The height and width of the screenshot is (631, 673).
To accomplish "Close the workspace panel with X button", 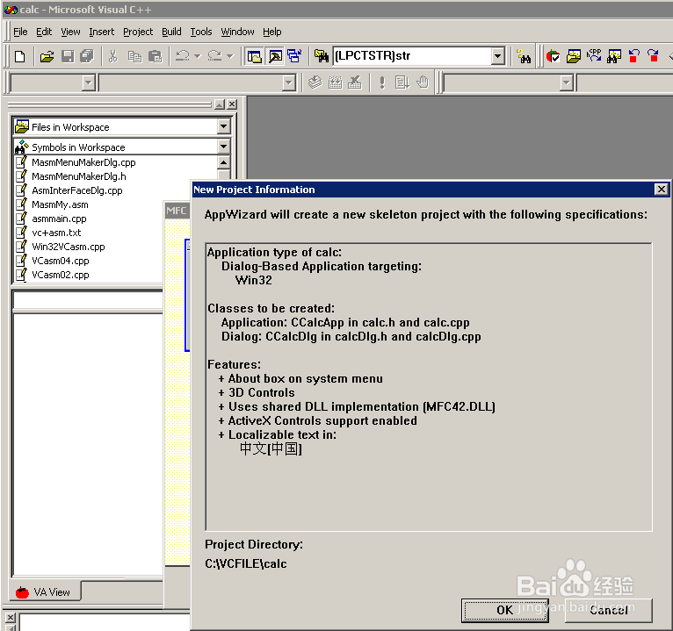I will pyautogui.click(x=232, y=104).
